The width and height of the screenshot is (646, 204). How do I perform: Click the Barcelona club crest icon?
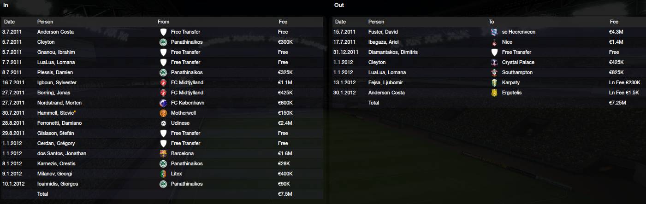[163, 153]
